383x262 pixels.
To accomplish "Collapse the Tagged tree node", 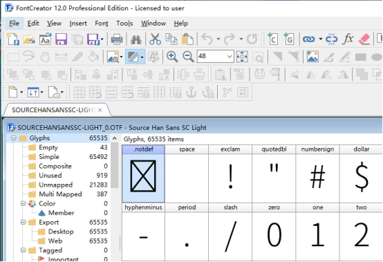I will pyautogui.click(x=23, y=250).
